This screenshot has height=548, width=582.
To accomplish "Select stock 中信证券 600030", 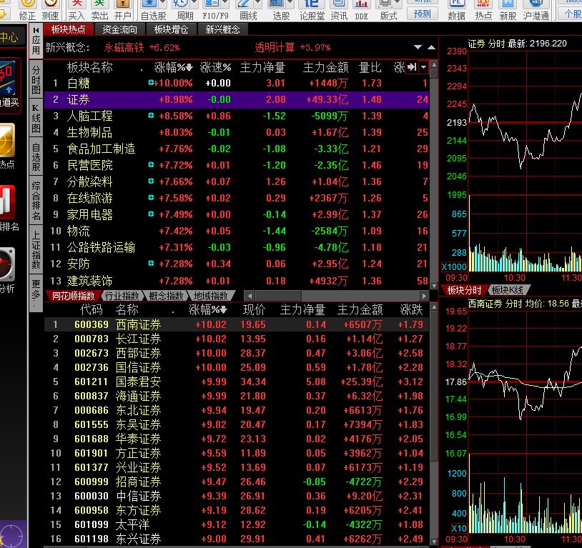I will click(237, 496).
